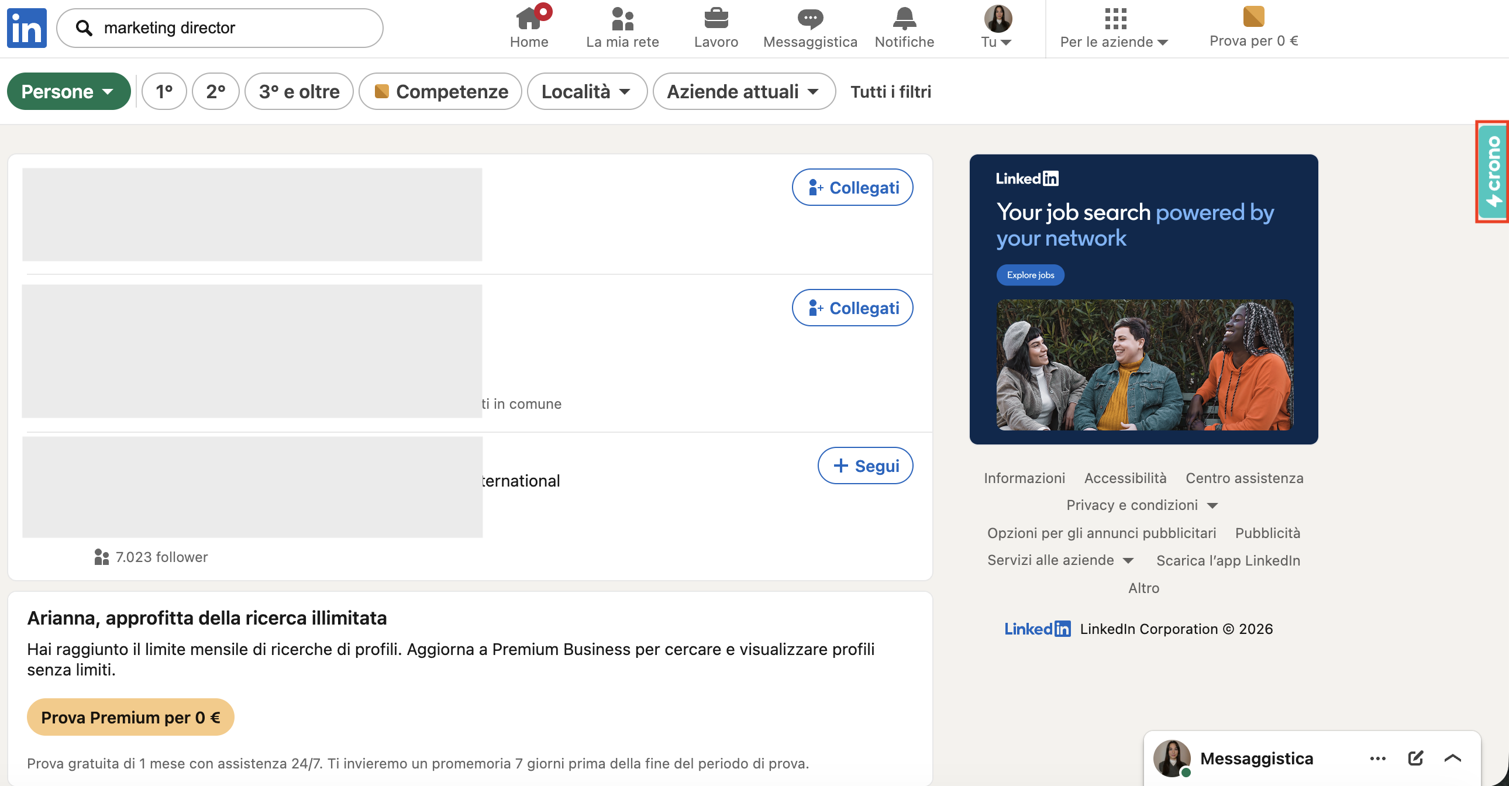Screen dimensions: 1509x786
Task: Click the LinkedIn logo icon
Action: click(x=27, y=27)
